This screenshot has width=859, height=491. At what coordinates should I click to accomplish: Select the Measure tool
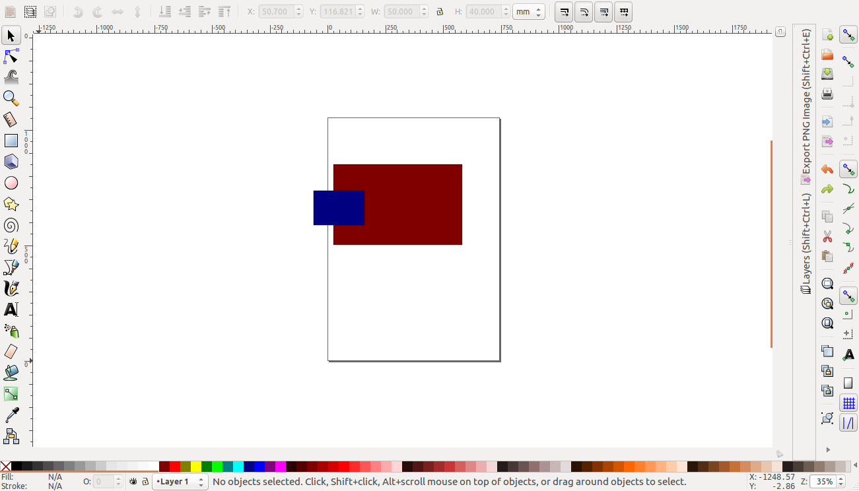(x=11, y=119)
